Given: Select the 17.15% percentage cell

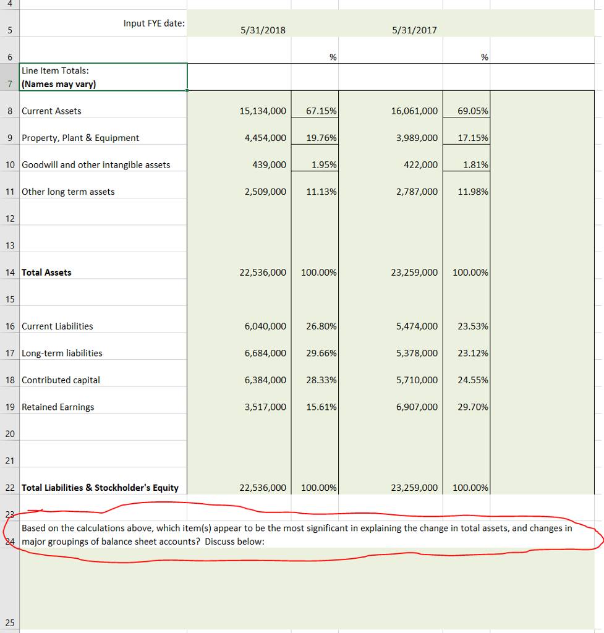Looking at the screenshot, I should pyautogui.click(x=466, y=131).
